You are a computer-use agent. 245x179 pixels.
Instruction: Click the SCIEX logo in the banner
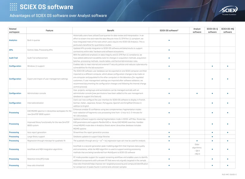(x=228, y=10)
